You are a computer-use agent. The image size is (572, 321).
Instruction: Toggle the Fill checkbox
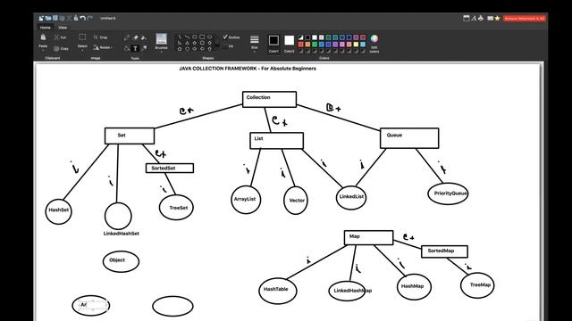point(228,46)
